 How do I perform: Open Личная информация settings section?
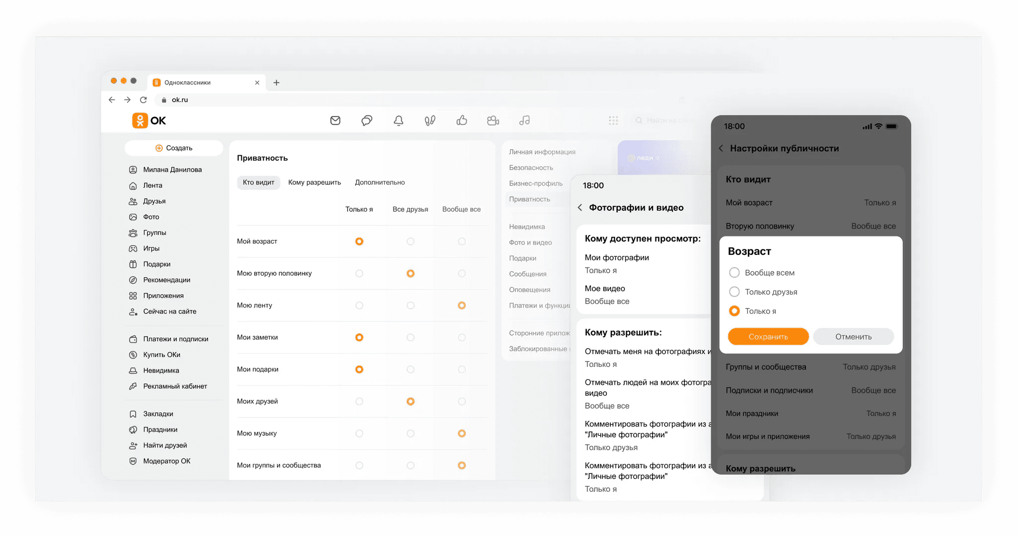542,152
